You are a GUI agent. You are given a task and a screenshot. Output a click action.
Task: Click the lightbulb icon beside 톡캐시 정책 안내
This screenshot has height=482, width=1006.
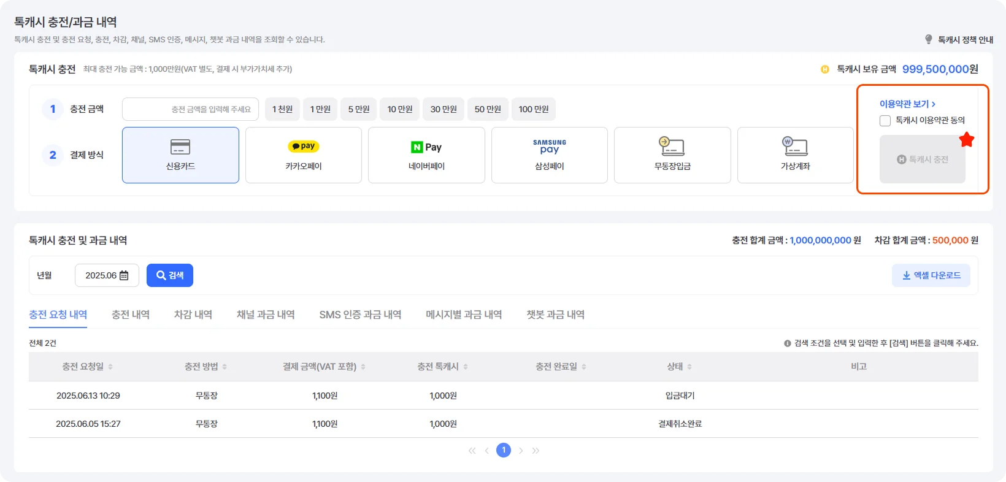tap(929, 39)
